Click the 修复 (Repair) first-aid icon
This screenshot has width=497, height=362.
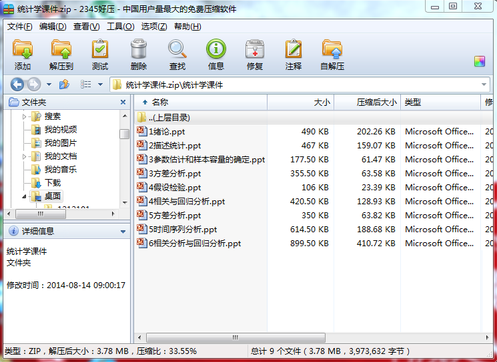tap(255, 55)
